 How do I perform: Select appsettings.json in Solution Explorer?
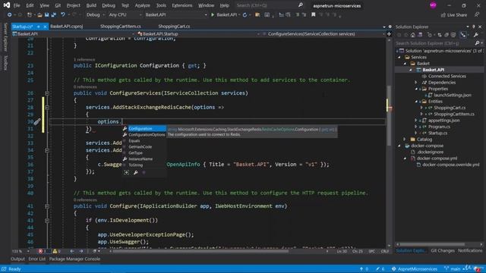tap(443, 121)
